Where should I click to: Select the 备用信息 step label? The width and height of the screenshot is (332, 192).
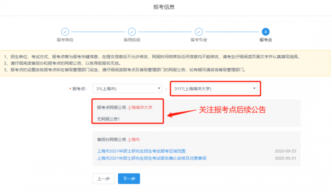(x=131, y=40)
